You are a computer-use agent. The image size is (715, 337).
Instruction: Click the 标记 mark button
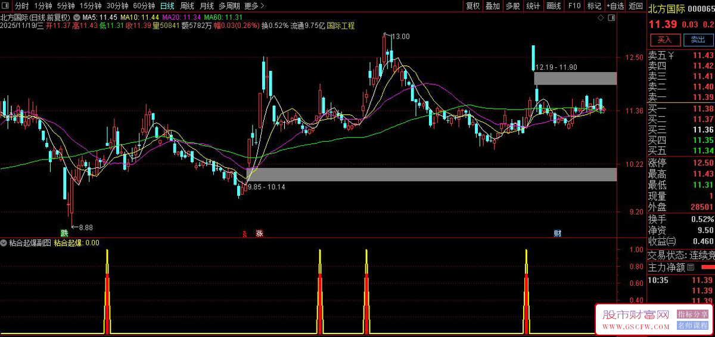(594, 6)
